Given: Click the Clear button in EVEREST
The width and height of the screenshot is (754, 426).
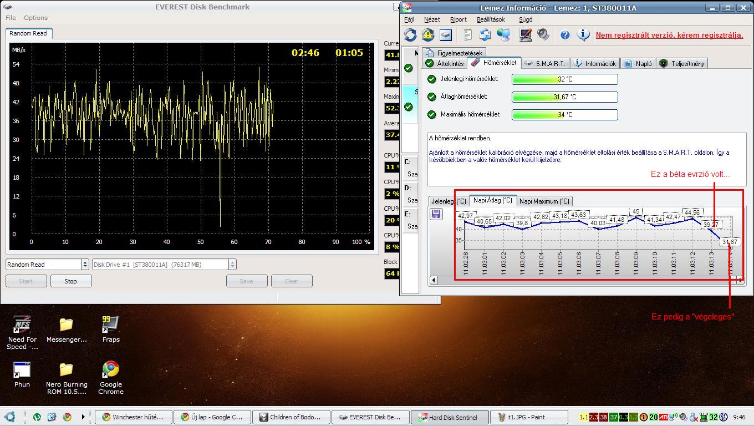Looking at the screenshot, I should 292,281.
